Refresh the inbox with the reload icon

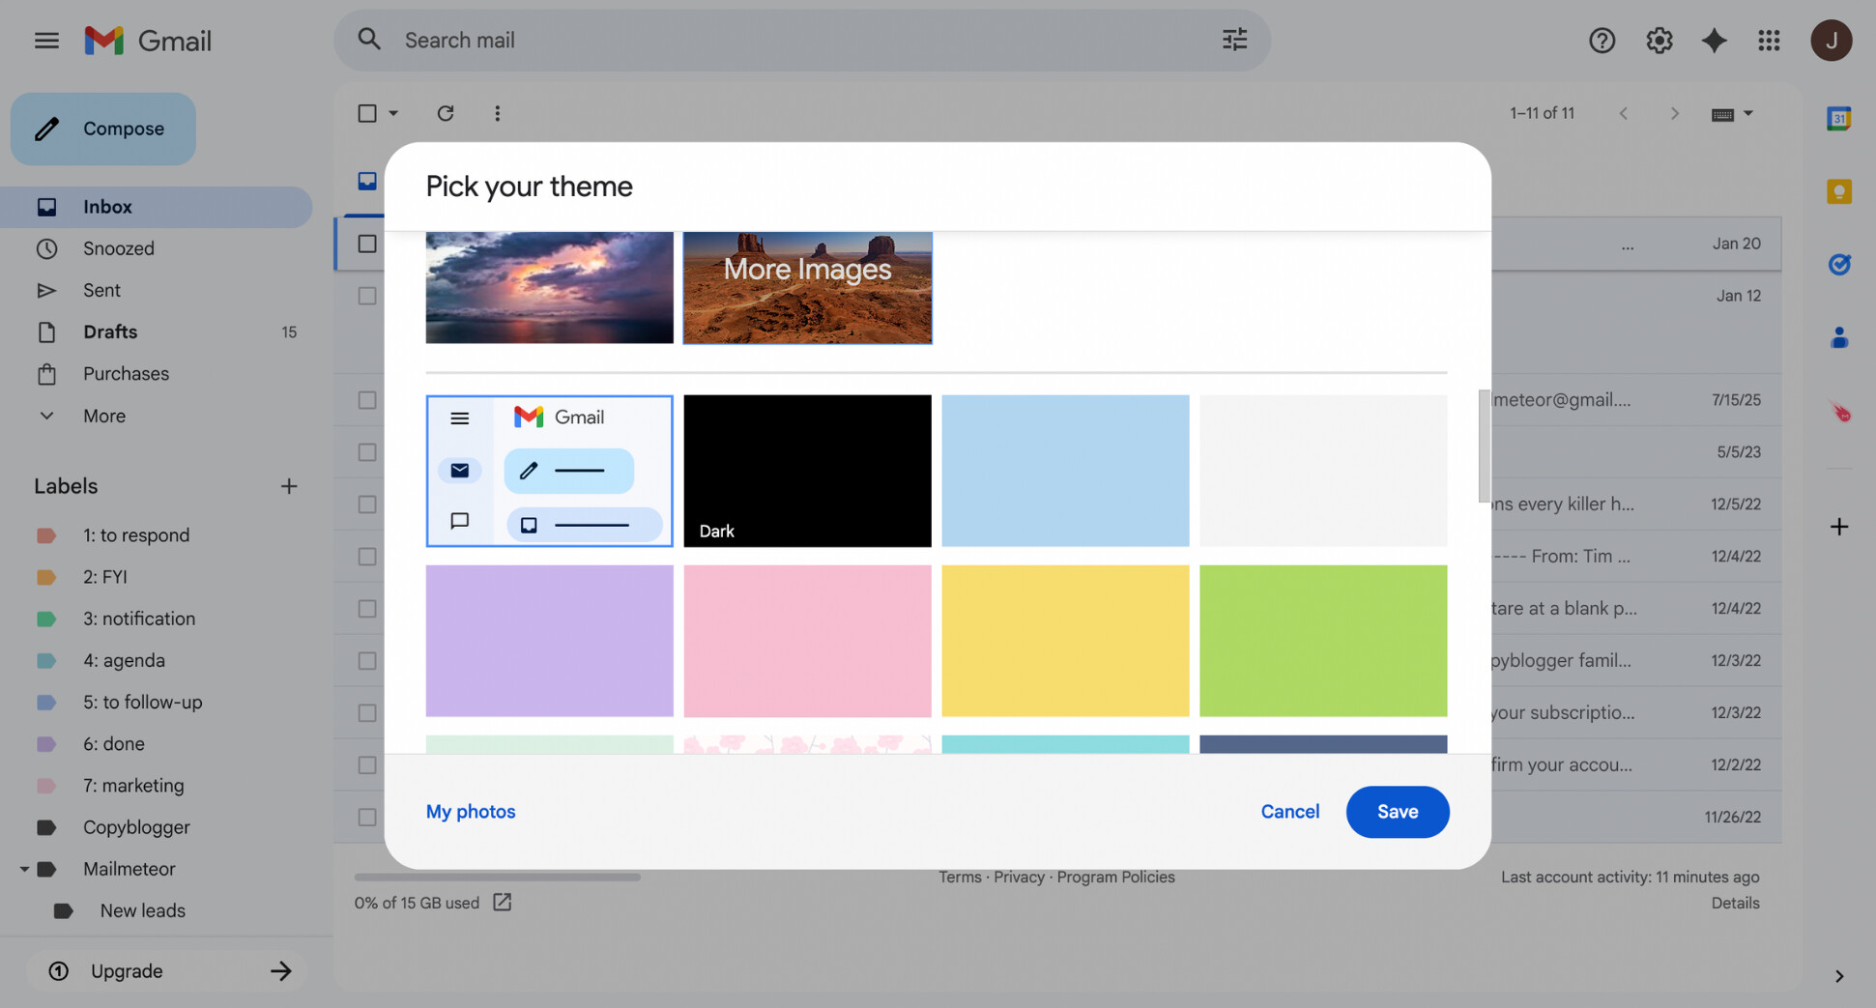[x=446, y=113]
